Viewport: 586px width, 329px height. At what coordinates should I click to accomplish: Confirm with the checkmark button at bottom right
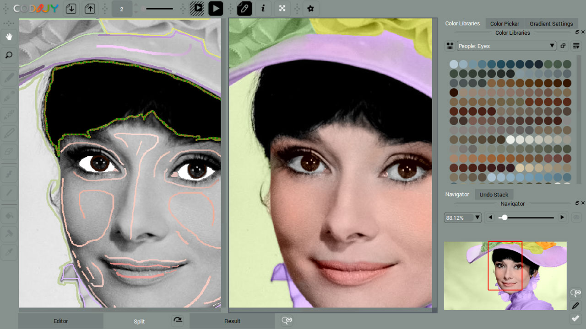(x=575, y=318)
